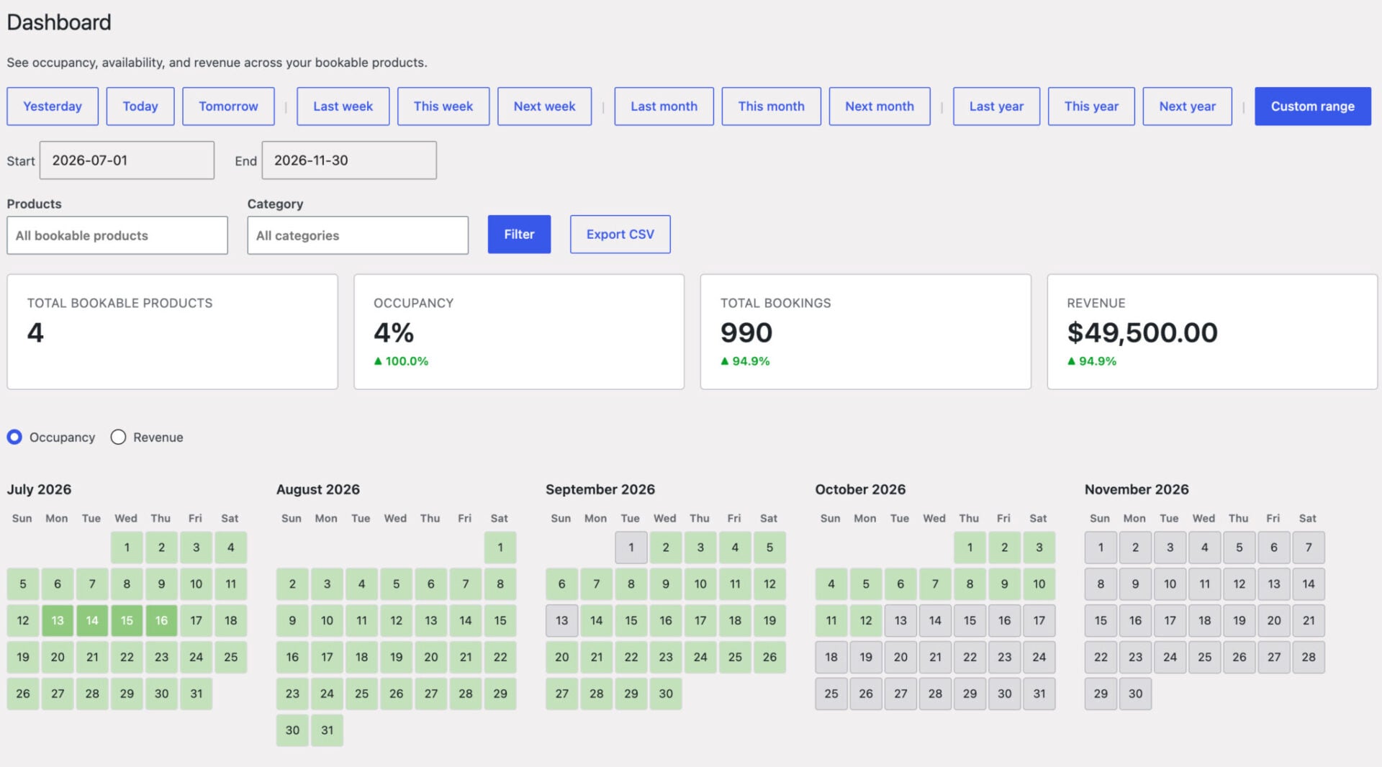Click the September 2026 month heading

(x=600, y=489)
